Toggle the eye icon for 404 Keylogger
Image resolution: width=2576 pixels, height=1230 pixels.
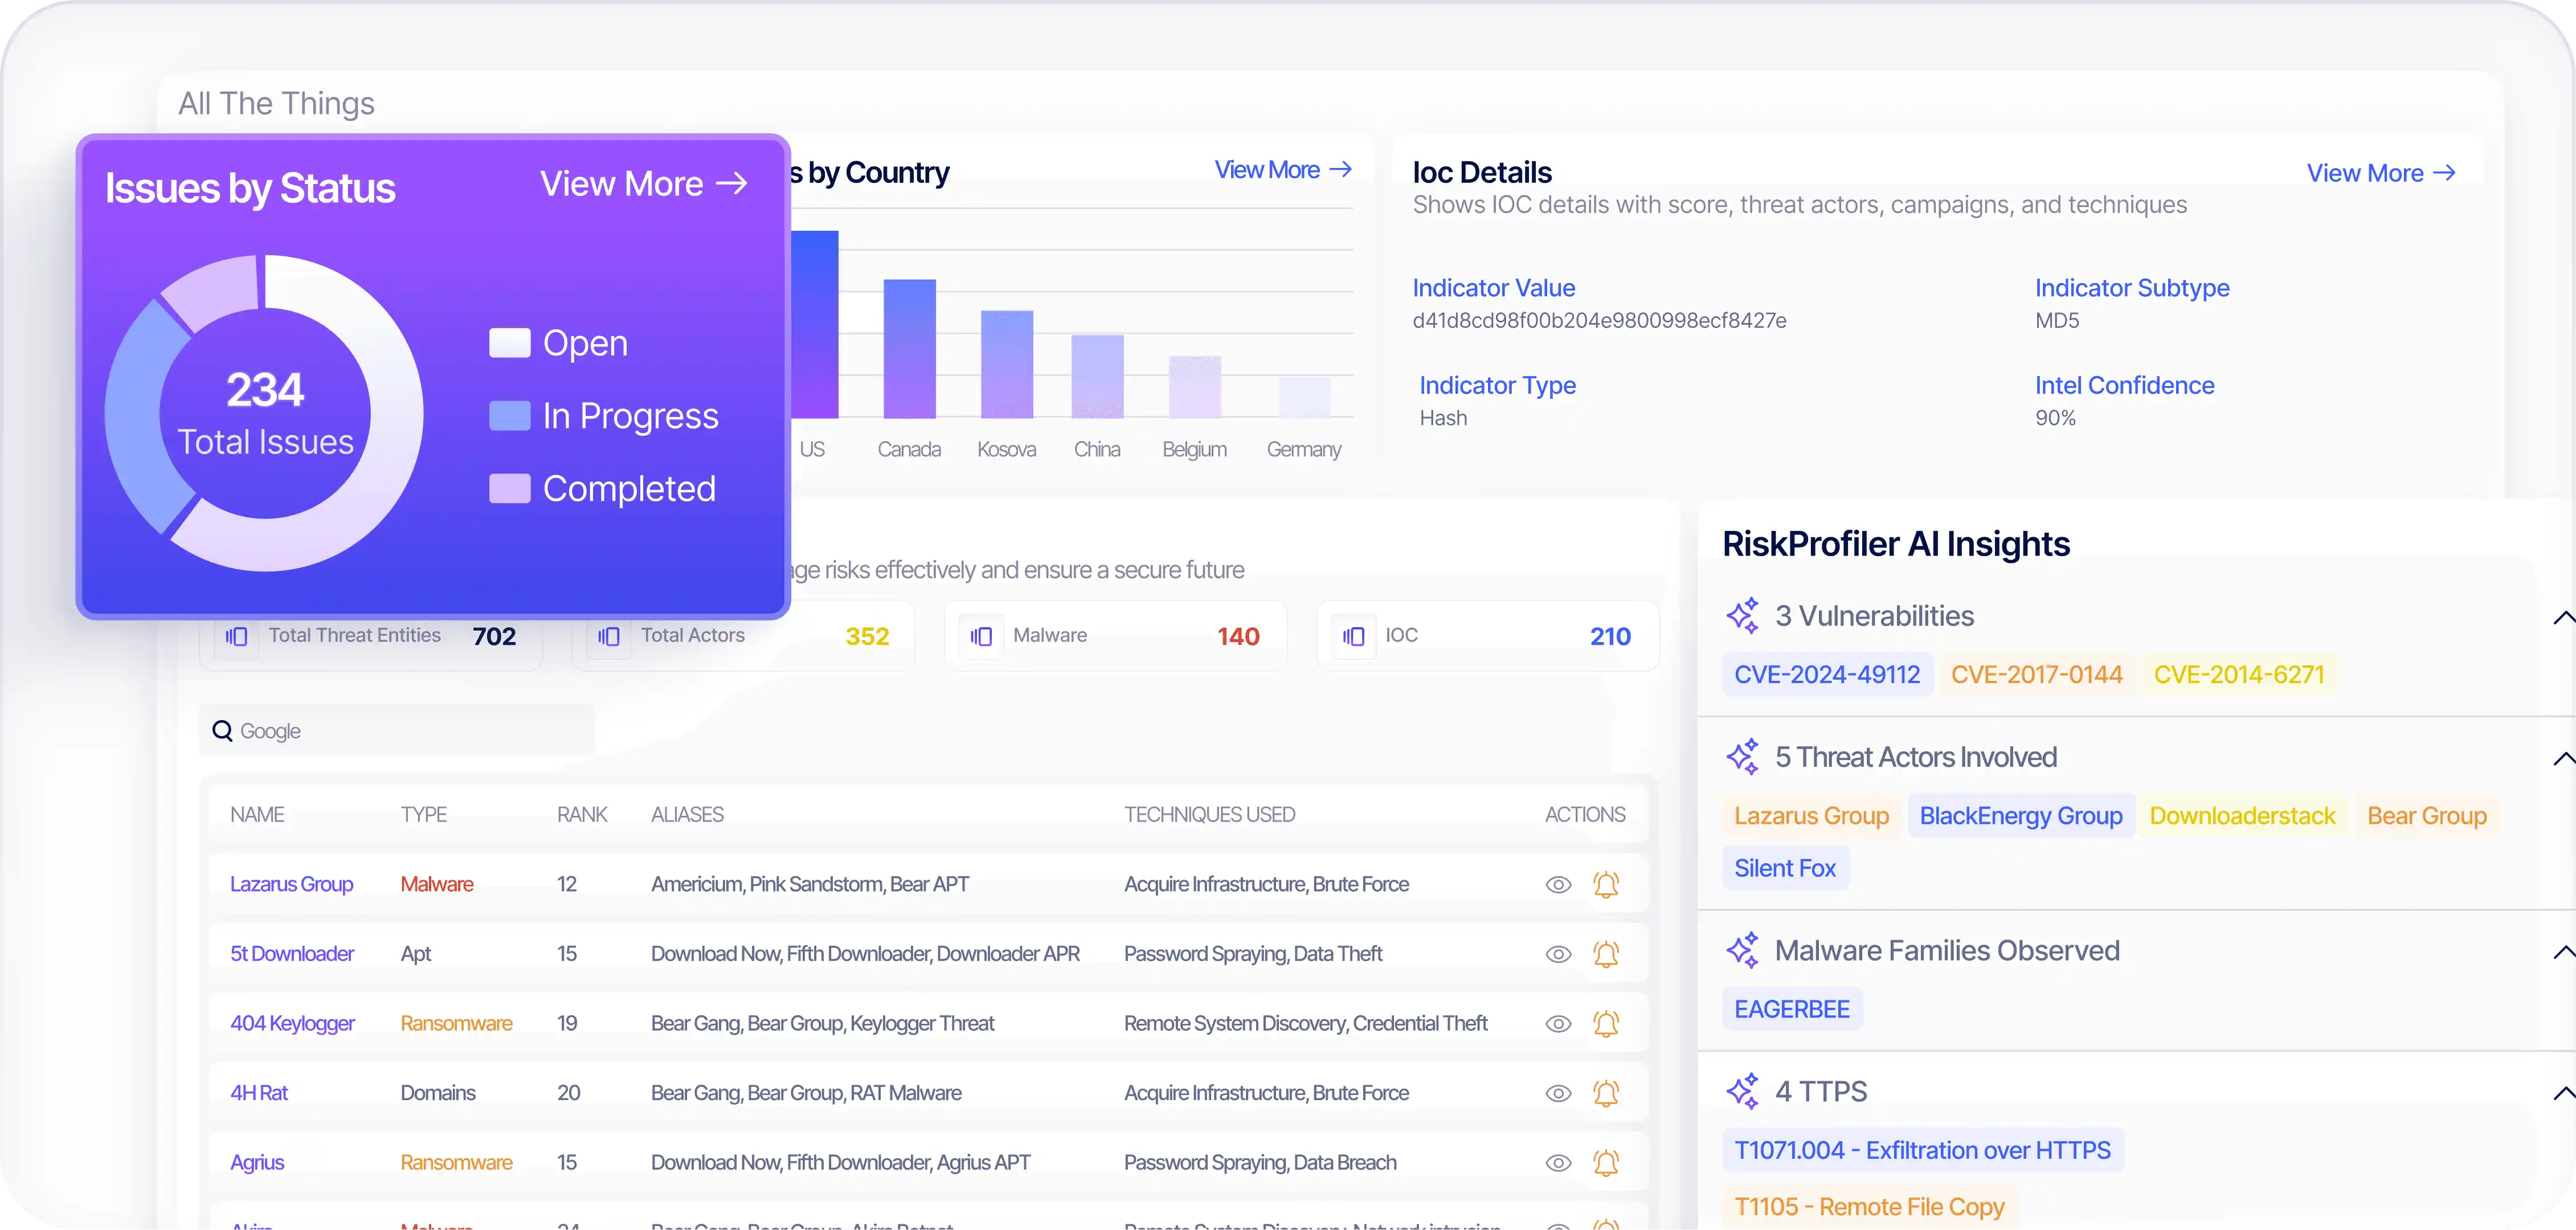[1557, 1023]
